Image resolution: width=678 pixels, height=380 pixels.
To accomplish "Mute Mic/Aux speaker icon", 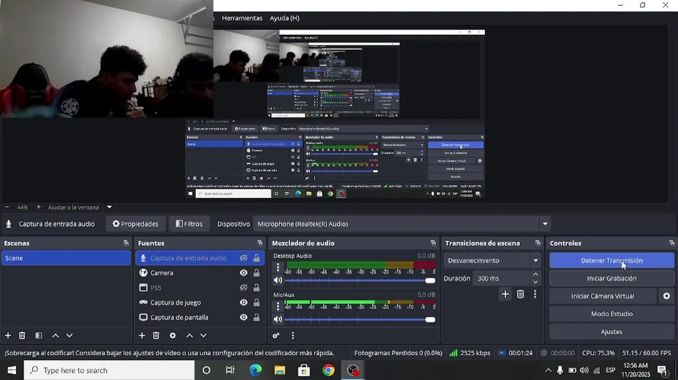I will click(x=278, y=319).
